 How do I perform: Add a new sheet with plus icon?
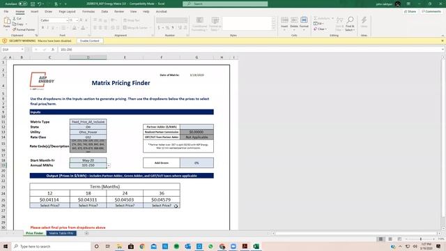coord(86,234)
